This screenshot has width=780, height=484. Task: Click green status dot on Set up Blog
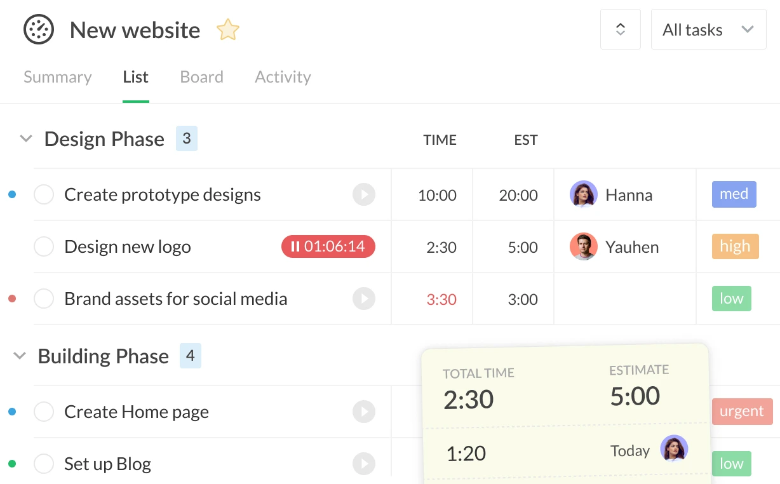pos(12,464)
